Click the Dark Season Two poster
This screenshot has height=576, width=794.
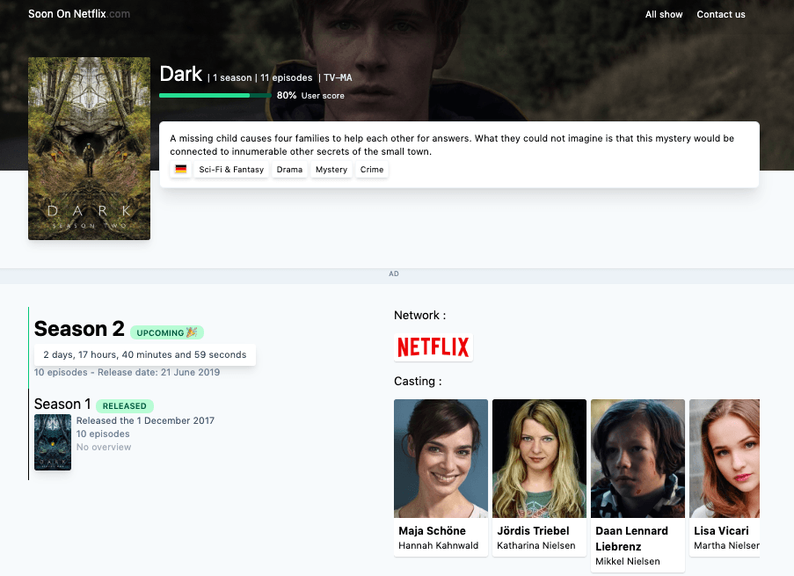point(89,149)
